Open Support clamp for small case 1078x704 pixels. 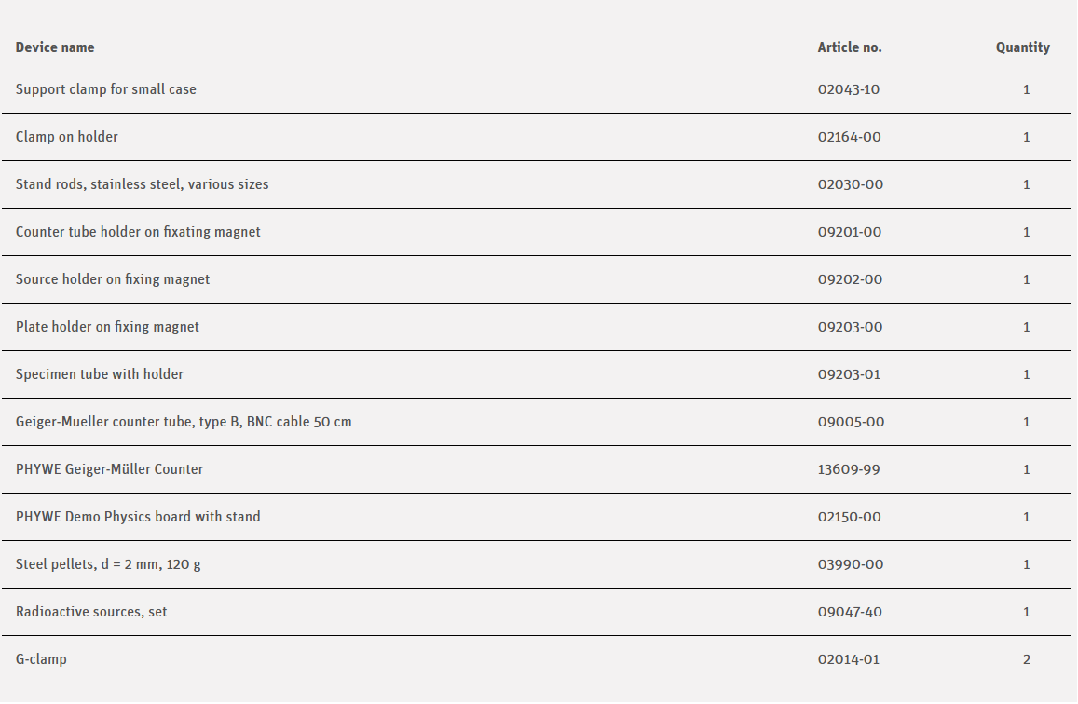pyautogui.click(x=106, y=89)
